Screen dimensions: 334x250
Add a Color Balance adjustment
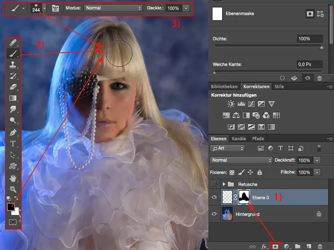pos(236,115)
